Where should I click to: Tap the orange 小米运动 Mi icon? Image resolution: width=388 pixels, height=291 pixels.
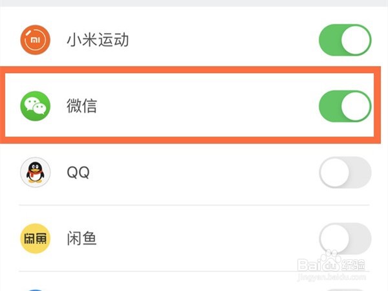[x=35, y=39]
